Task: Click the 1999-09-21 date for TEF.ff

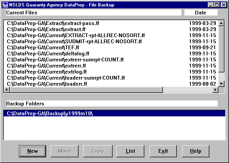Action: pos(202,47)
